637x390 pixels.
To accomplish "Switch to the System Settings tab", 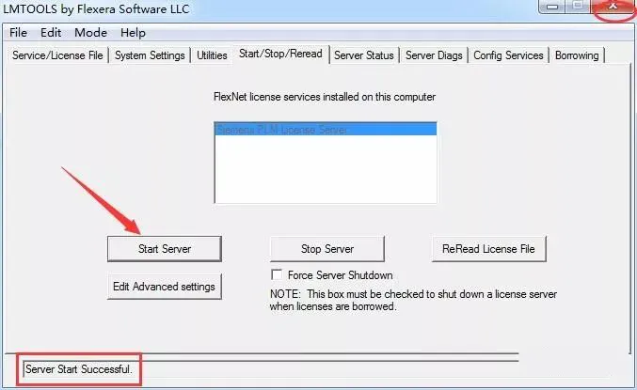I will tap(150, 55).
